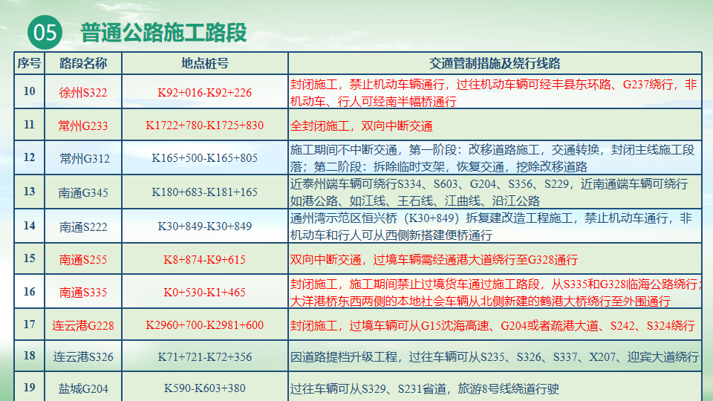
Task: Select stake number K30+849-K30+849
Action: click(x=205, y=226)
